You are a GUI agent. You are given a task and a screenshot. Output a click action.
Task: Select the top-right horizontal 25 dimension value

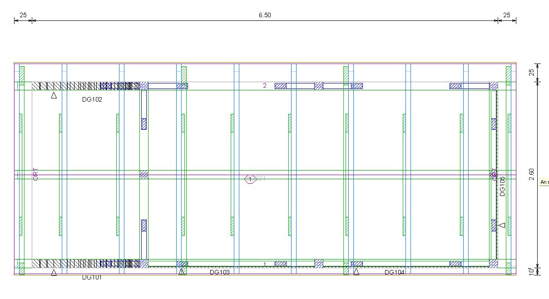pyautogui.click(x=507, y=15)
